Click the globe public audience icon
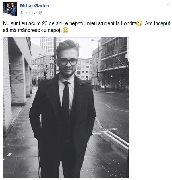Viewport: 172px width, 180px height. [x=40, y=13]
